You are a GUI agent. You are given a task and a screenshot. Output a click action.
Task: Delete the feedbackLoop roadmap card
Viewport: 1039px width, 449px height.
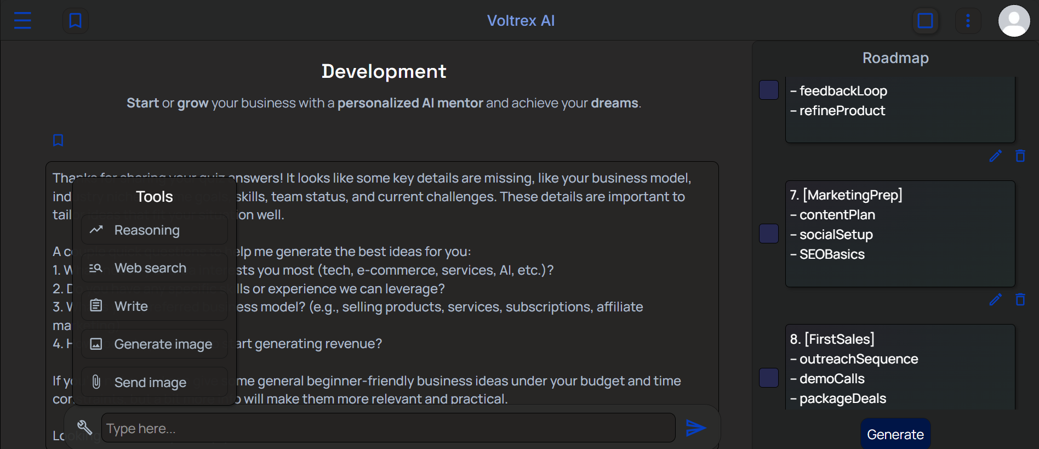[x=1020, y=156]
